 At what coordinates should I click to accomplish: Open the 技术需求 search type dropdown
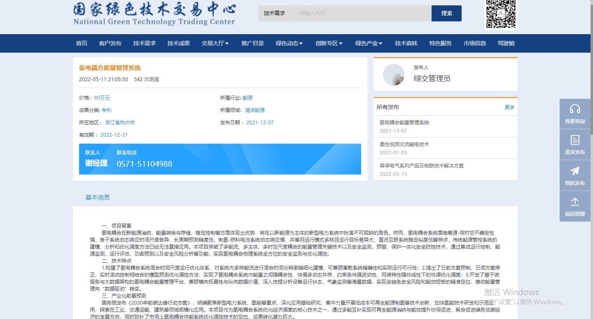[277, 13]
